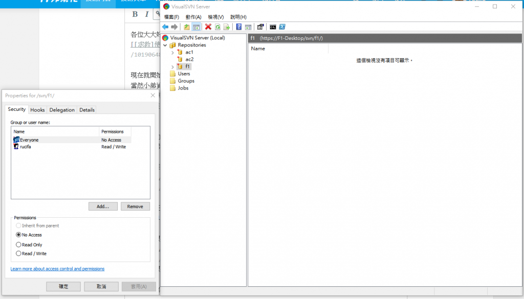
Task: Click the Up one level folder icon
Action: point(186,27)
